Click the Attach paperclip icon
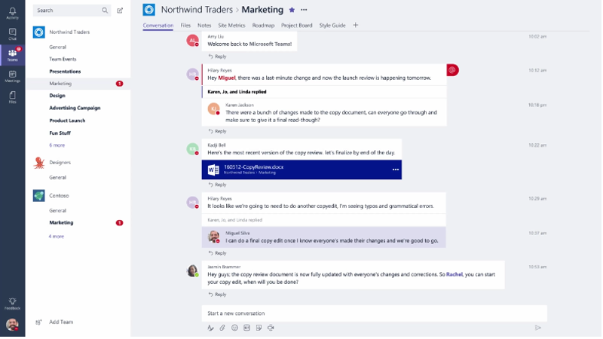This screenshot has height=339, width=603. click(x=222, y=328)
